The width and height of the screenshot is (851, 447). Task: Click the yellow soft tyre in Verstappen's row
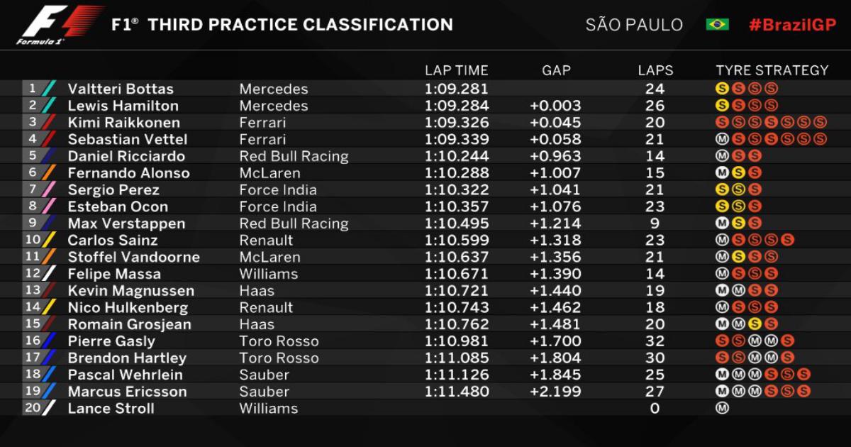click(x=738, y=223)
